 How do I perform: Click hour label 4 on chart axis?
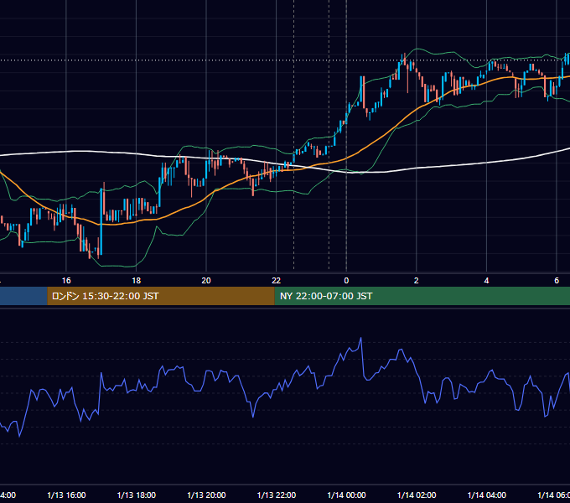[486, 281]
